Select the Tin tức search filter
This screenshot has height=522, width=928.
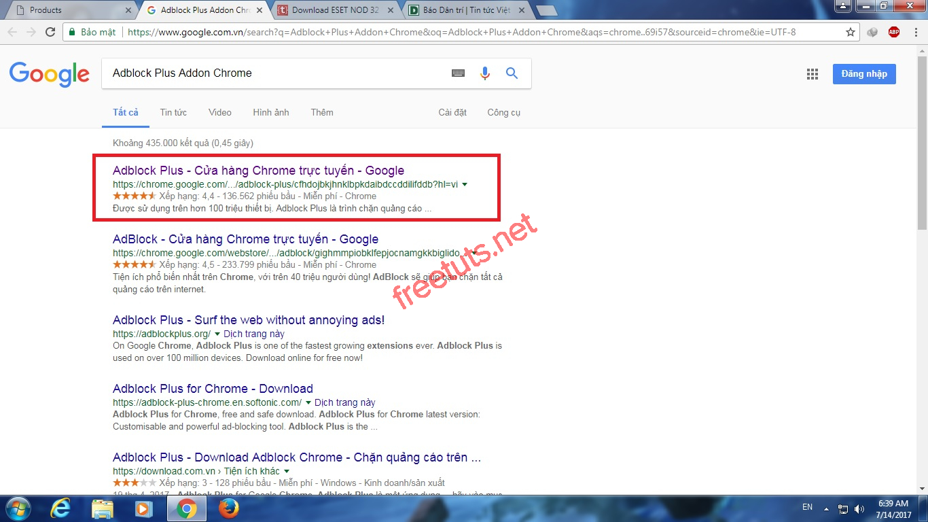coord(173,112)
